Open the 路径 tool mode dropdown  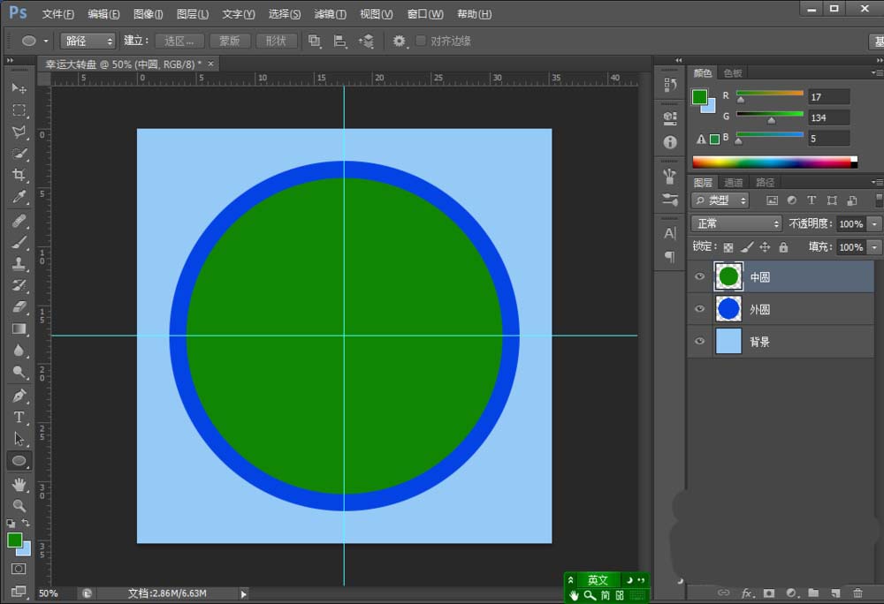pyautogui.click(x=88, y=42)
